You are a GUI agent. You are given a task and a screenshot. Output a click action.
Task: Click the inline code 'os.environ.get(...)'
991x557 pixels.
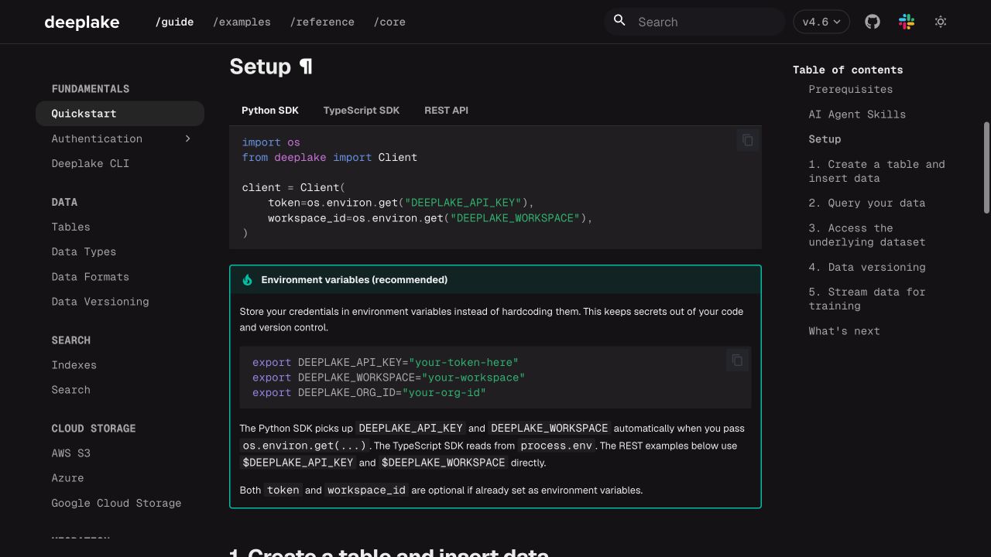tap(303, 446)
